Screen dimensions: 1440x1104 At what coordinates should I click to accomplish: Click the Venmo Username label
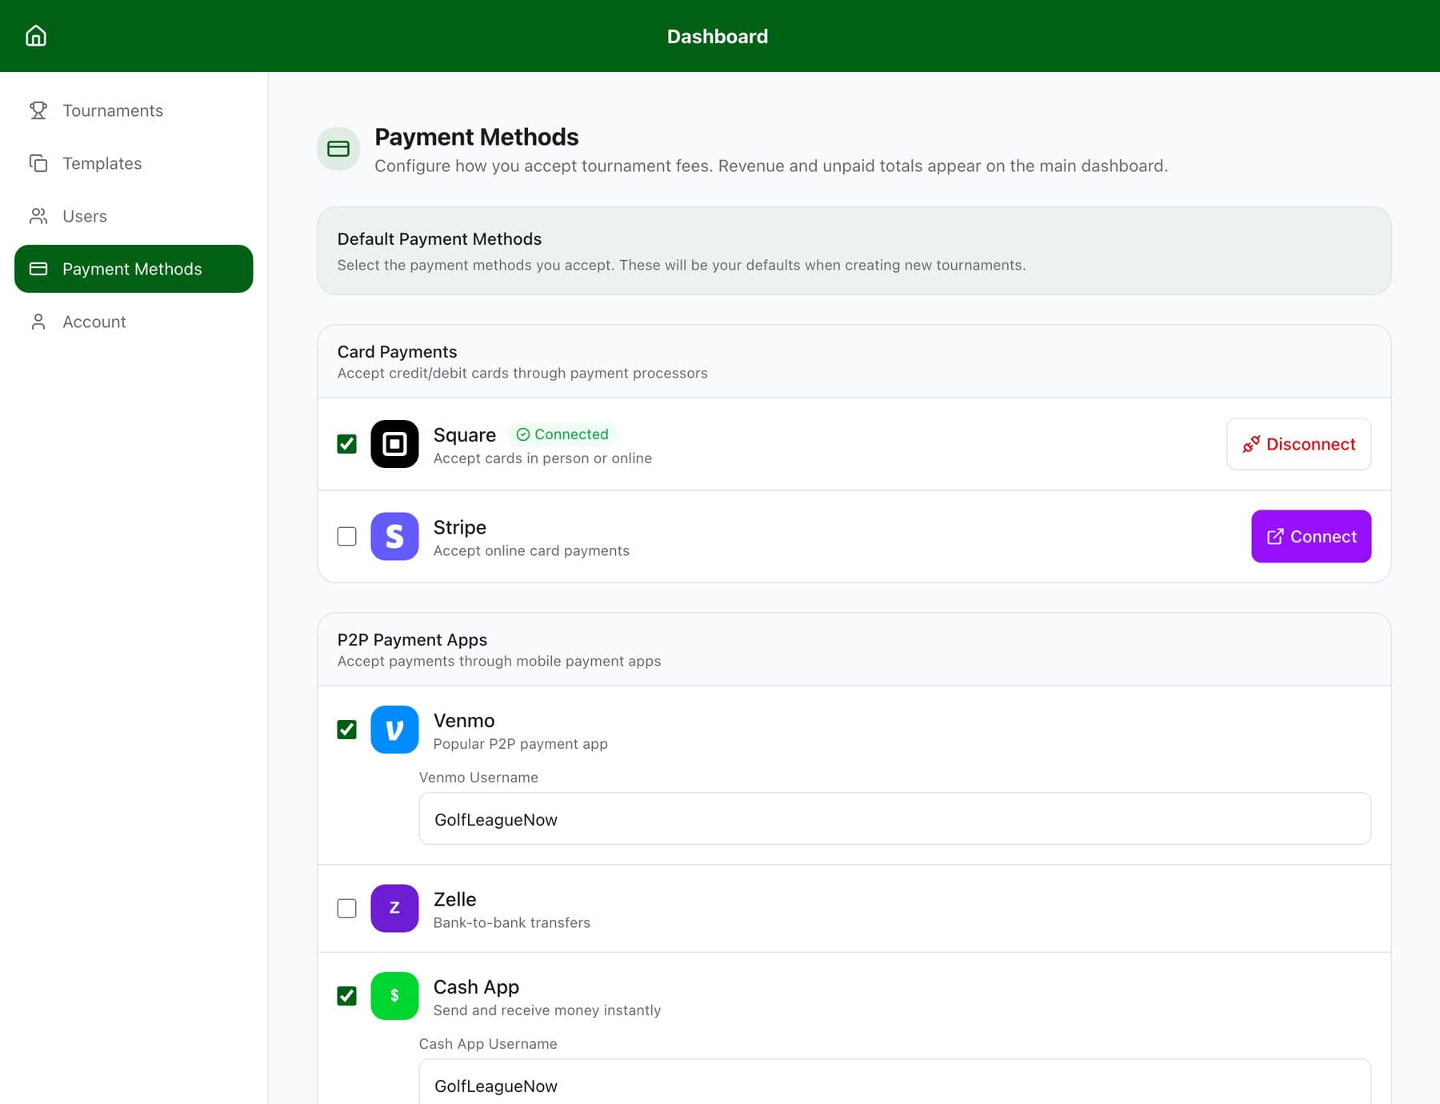[x=478, y=778]
